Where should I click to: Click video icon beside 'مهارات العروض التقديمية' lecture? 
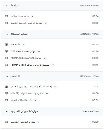pyautogui.click(x=6, y=122)
